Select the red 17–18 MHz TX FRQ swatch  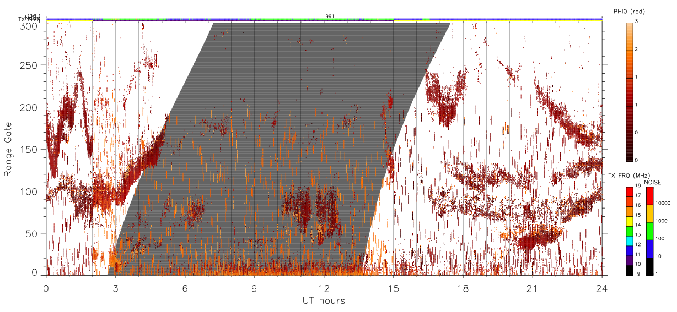click(x=629, y=191)
